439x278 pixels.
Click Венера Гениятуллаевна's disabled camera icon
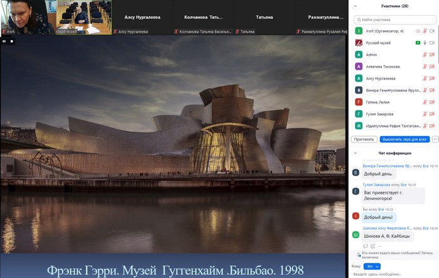coord(432,90)
